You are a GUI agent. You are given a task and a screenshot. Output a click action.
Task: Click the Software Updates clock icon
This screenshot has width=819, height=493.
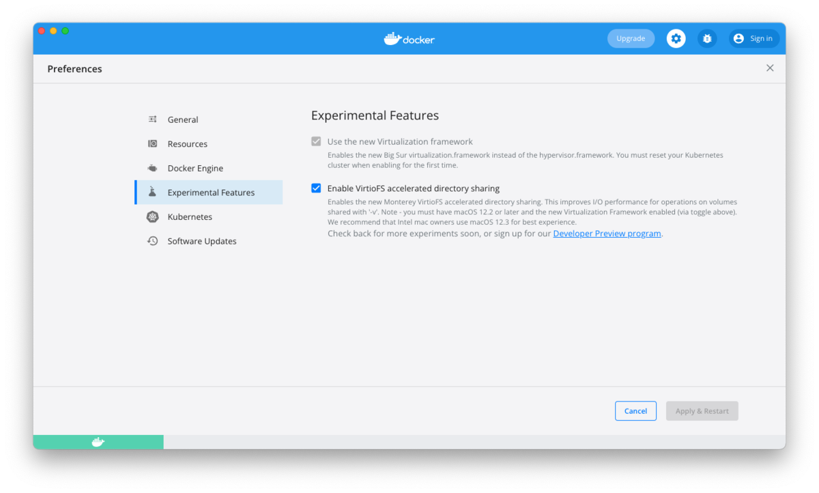153,241
